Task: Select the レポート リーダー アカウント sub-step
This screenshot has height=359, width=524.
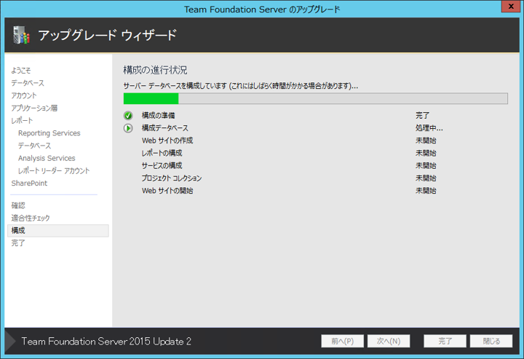Action: pos(54,171)
